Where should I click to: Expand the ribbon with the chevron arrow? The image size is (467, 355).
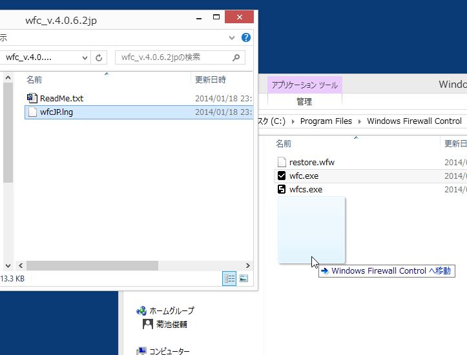(x=232, y=38)
